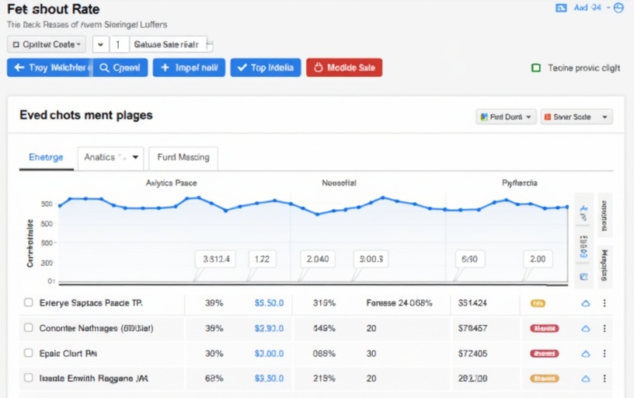Click the 'Aviytics Paace' chart section heading

tap(171, 183)
